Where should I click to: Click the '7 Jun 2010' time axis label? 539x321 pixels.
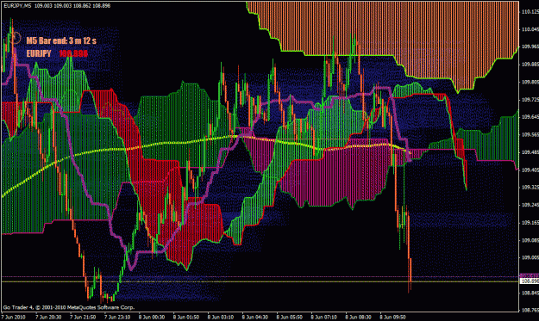[x=14, y=318]
